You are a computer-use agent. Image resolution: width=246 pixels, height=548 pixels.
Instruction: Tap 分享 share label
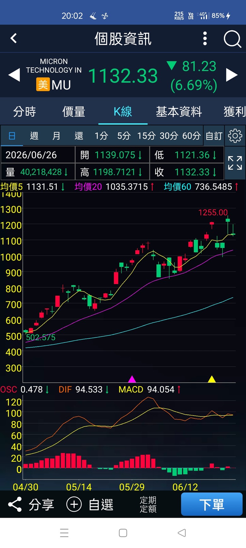tap(41, 505)
